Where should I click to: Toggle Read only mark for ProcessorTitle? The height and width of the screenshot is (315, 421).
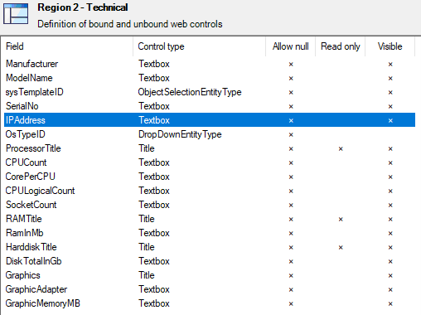pos(341,149)
